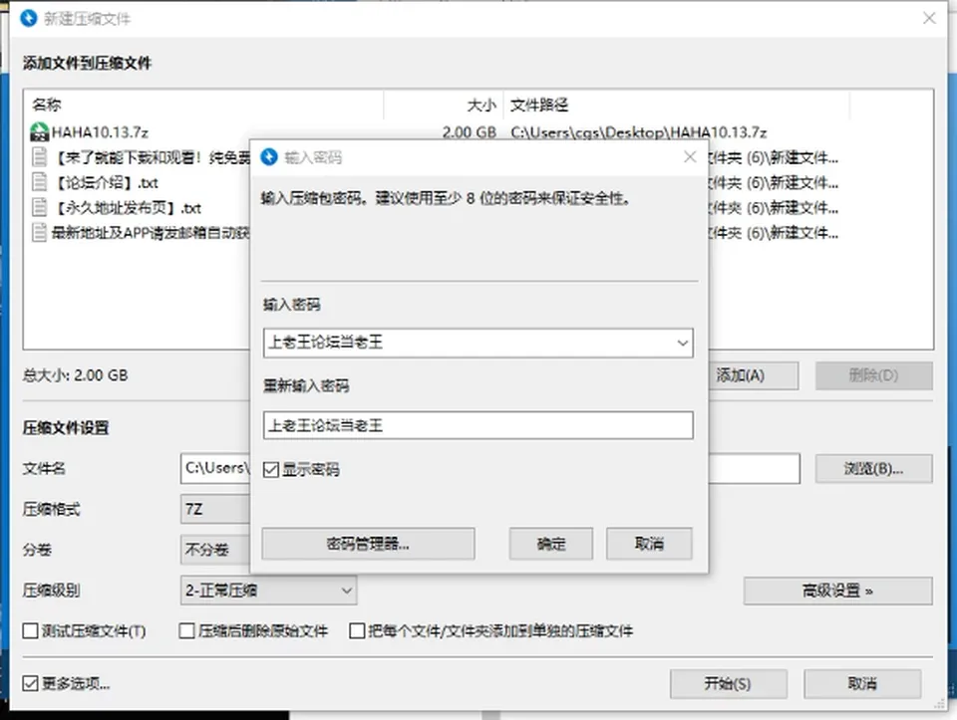957x720 pixels.
Task: Tick the 压缩后删除原始文件 checkbox
Action: coord(186,630)
